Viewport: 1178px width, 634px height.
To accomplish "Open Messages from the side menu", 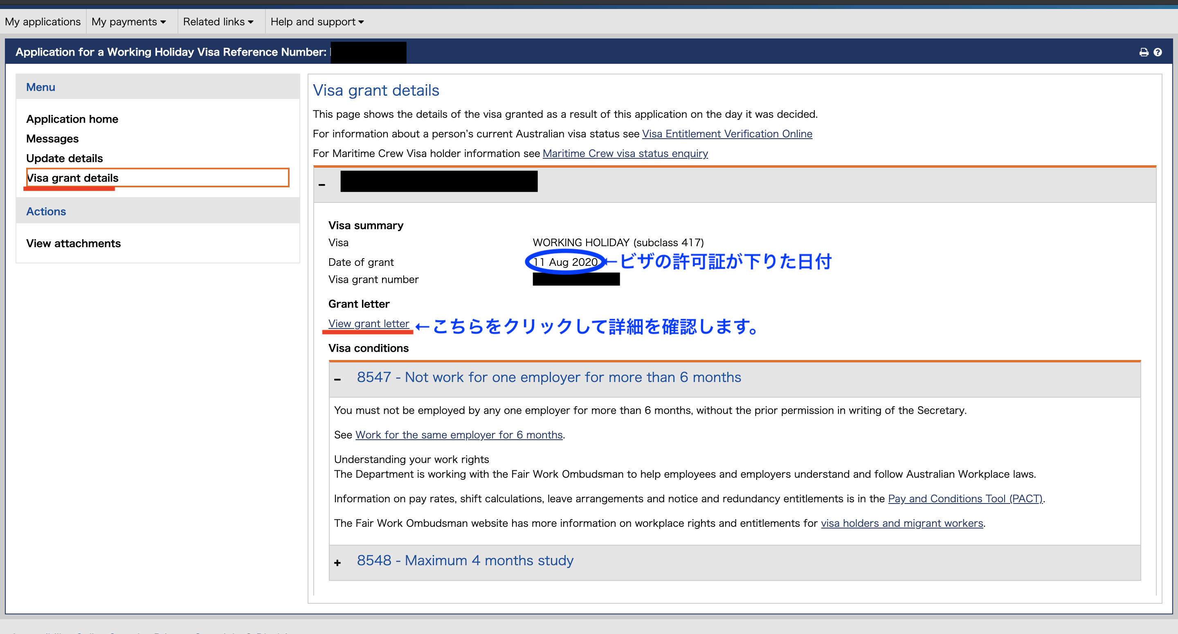I will [52, 139].
